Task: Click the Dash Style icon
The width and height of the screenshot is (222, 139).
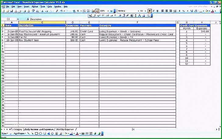Action: (87, 134)
